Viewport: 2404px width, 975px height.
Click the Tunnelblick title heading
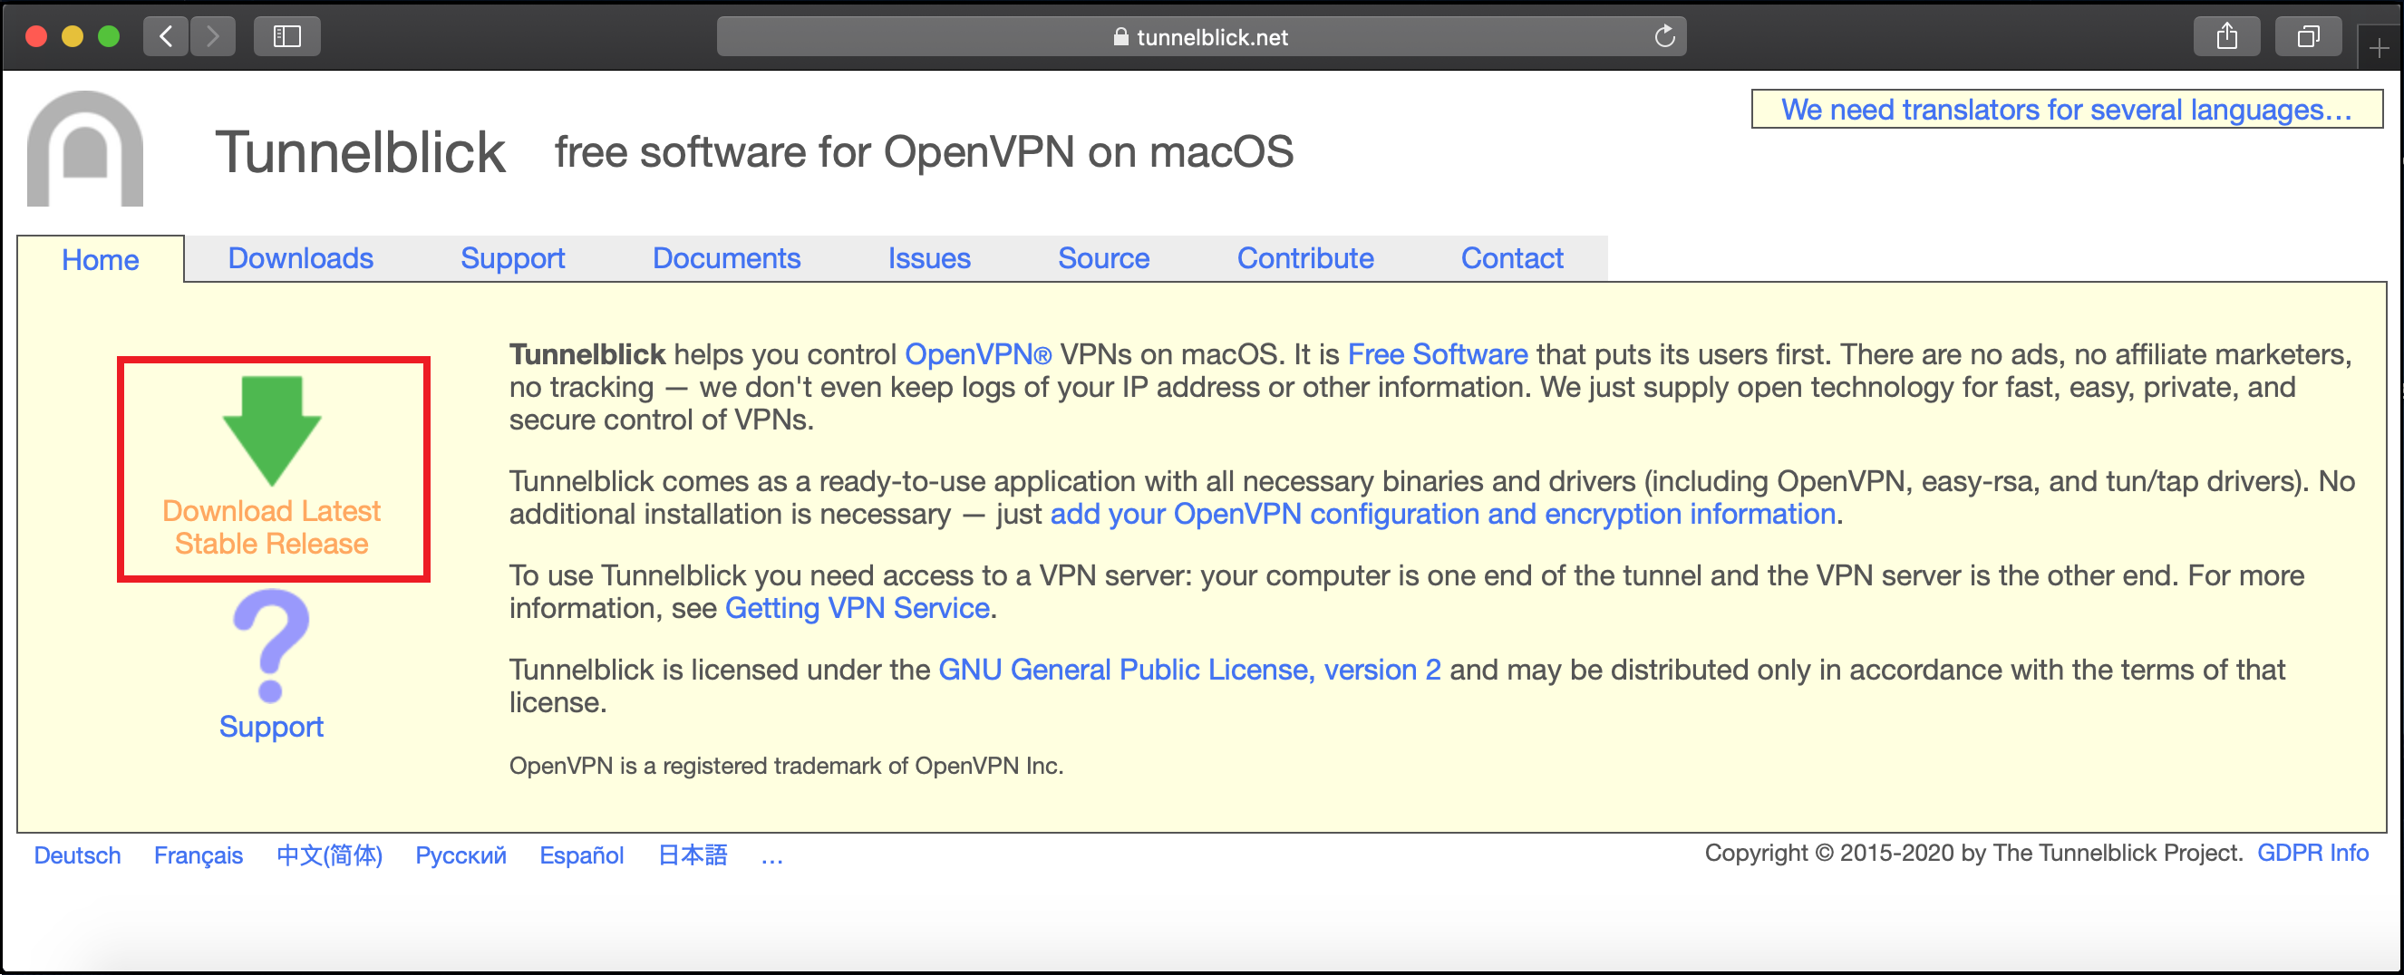360,152
